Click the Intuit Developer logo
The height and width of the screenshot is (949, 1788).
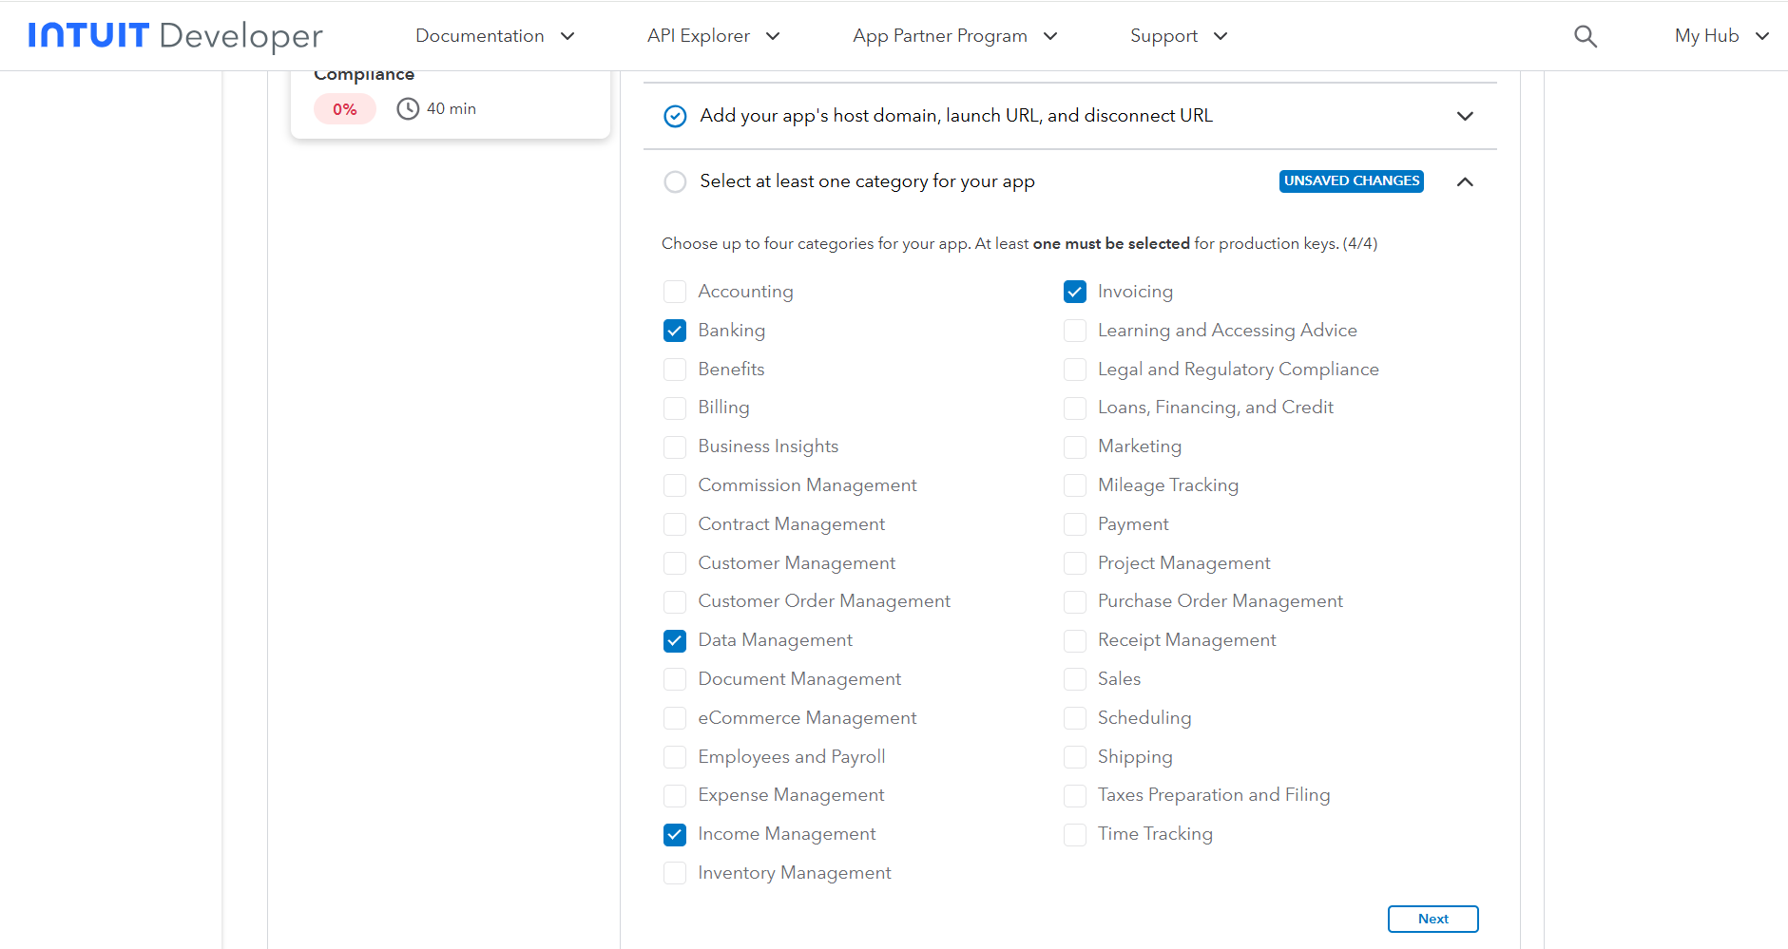point(176,36)
